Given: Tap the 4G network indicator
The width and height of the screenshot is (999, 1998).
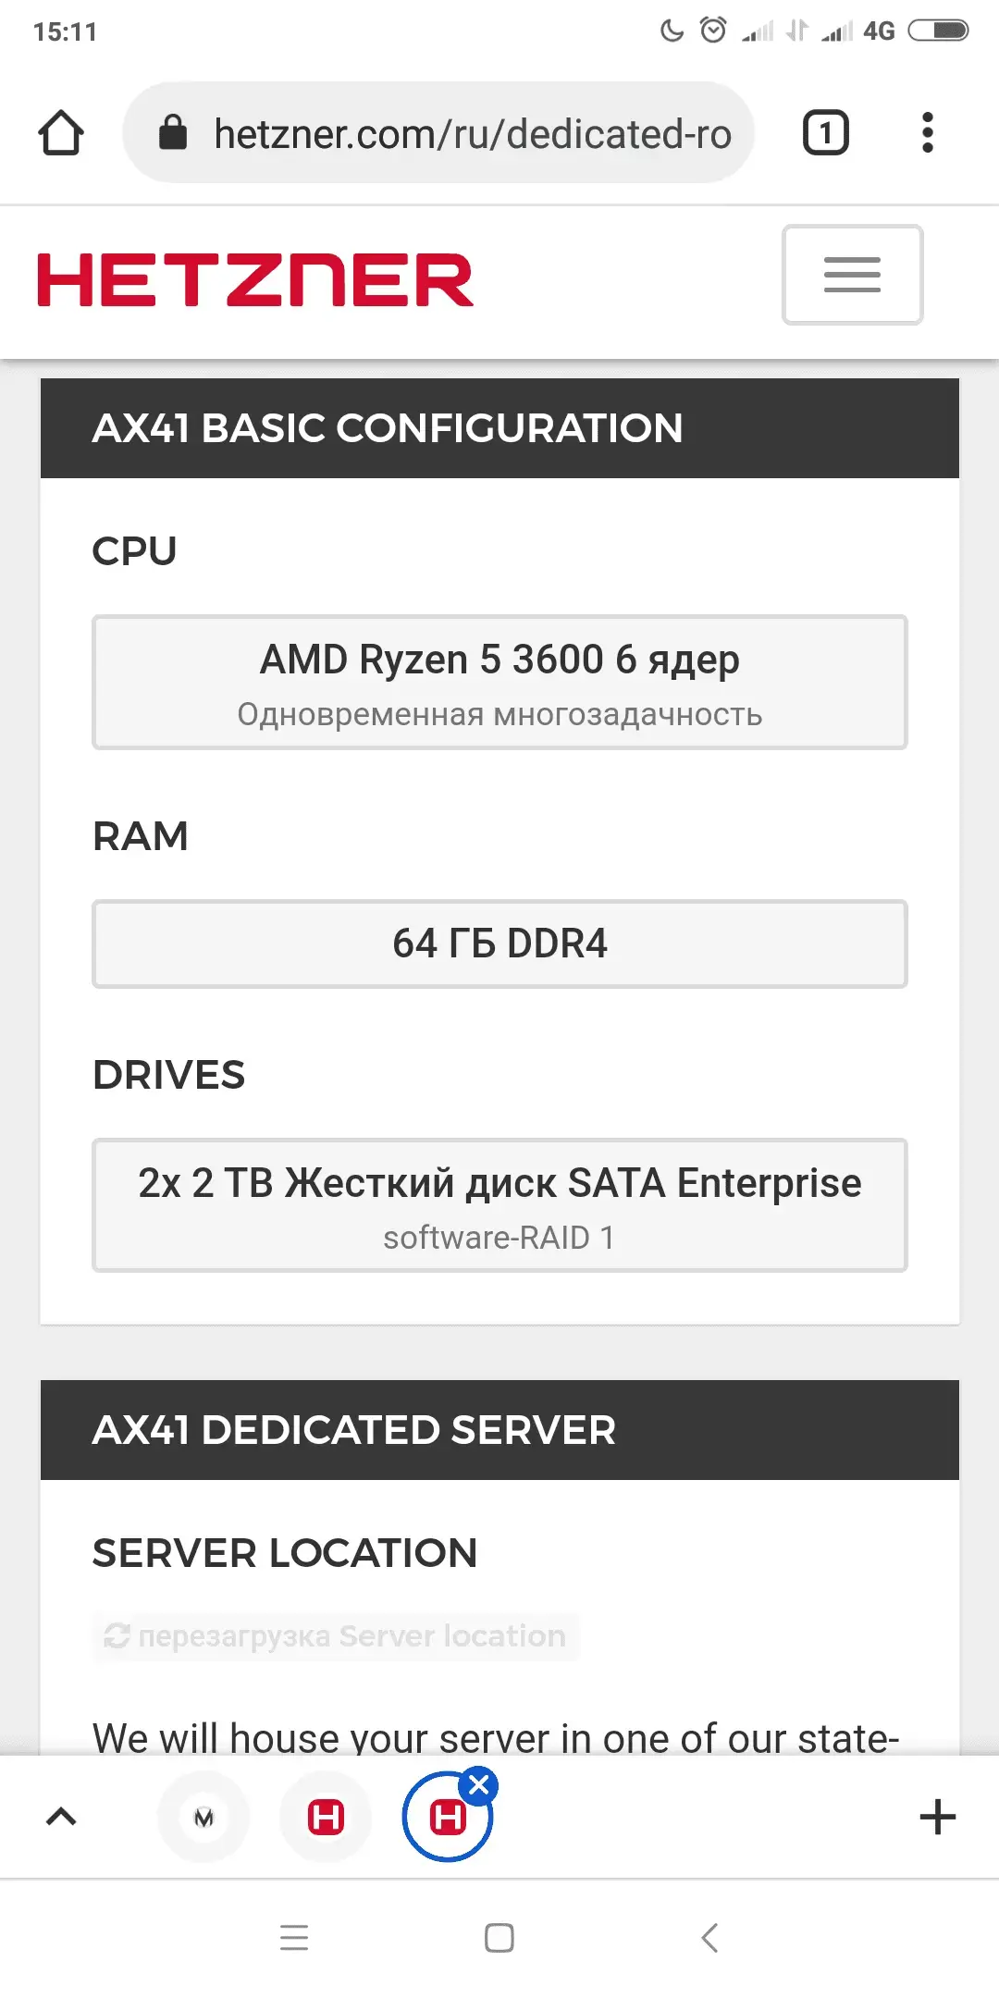Looking at the screenshot, I should [x=879, y=31].
